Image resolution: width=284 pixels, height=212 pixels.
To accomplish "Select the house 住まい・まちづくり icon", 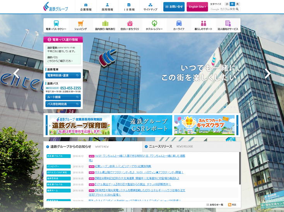I will pyautogui.click(x=130, y=23).
